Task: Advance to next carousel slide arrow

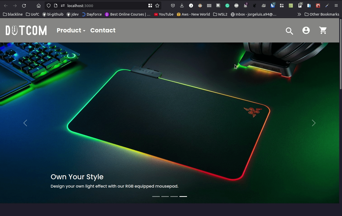Action: click(x=314, y=123)
